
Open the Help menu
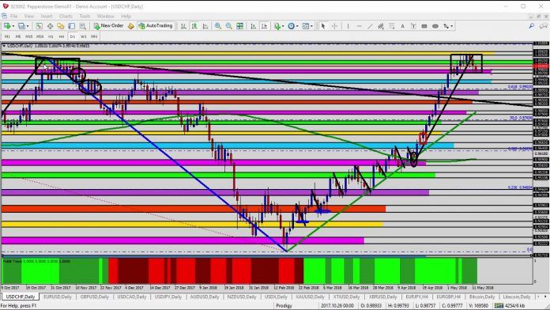[x=126, y=16]
